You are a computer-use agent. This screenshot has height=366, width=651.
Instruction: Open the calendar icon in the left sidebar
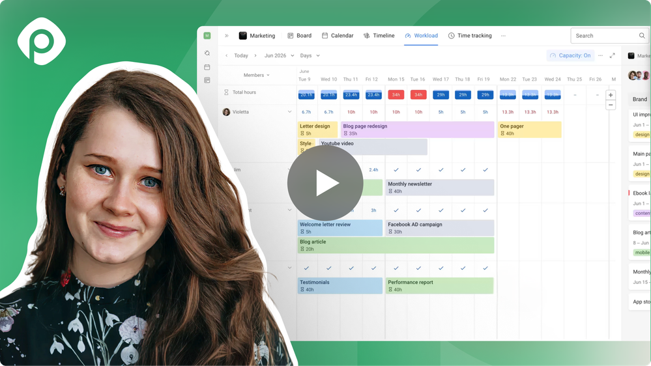click(x=207, y=67)
